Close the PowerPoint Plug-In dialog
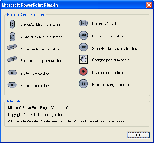 [149, 5]
